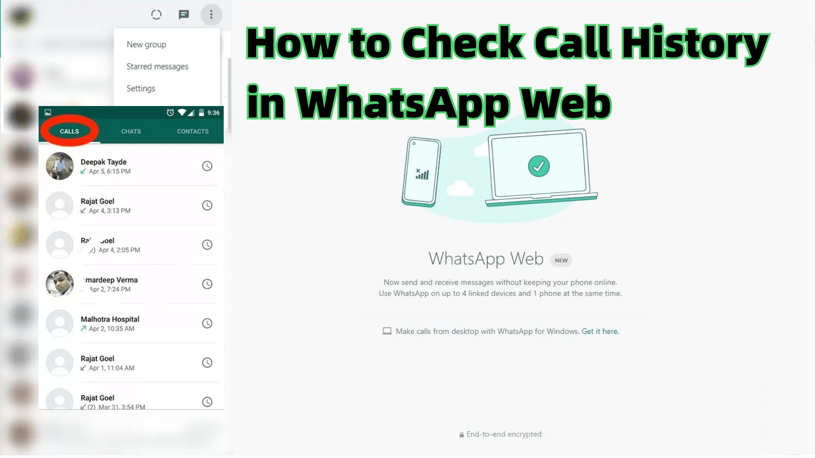Select the CHATS tab in WhatsApp
This screenshot has height=458, width=815.
coord(130,131)
